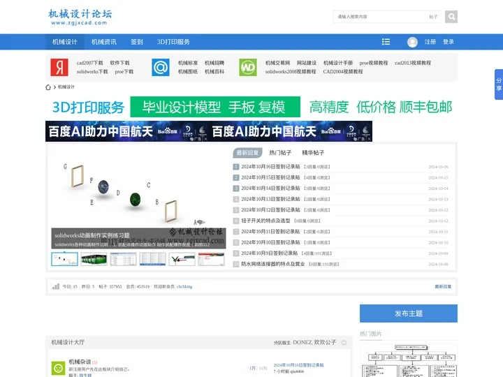Click the 3D打印服务 banner
Image resolution: width=503 pixels, height=377 pixels.
(251, 107)
